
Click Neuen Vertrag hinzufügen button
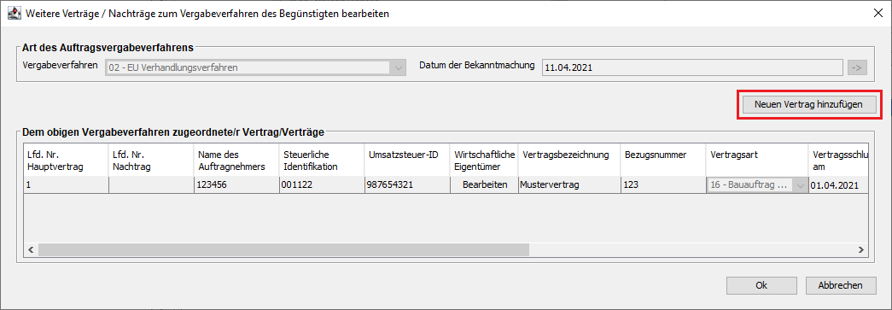[x=809, y=104]
